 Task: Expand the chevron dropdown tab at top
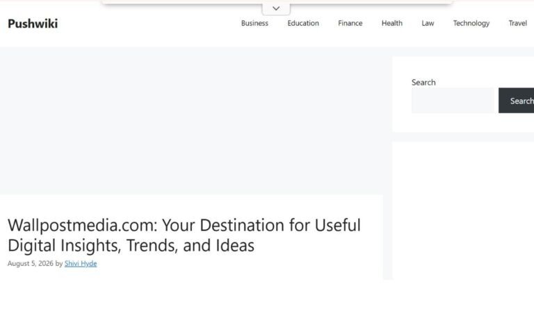pos(276,8)
